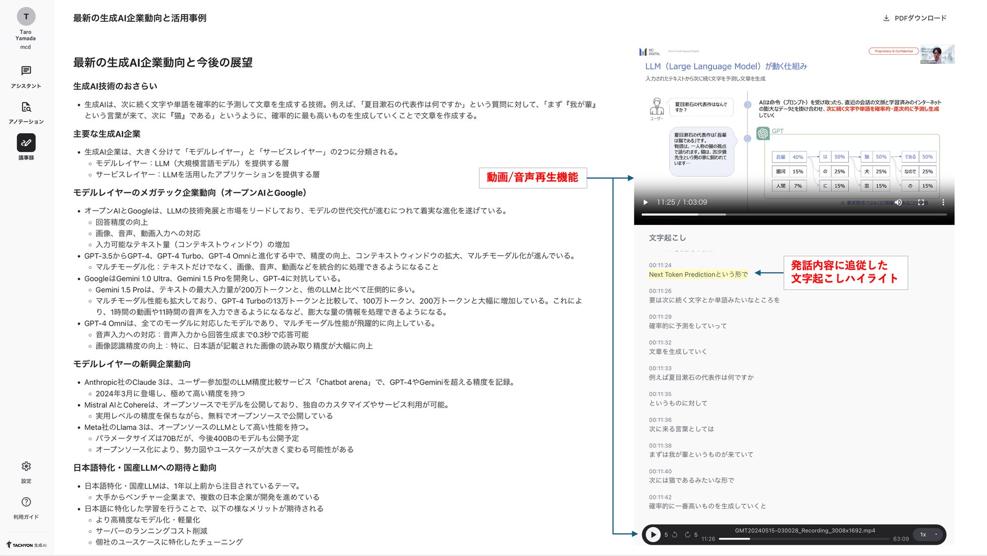The height and width of the screenshot is (556, 987).
Task: Skip forward 5 seconds in audio player
Action: point(688,535)
